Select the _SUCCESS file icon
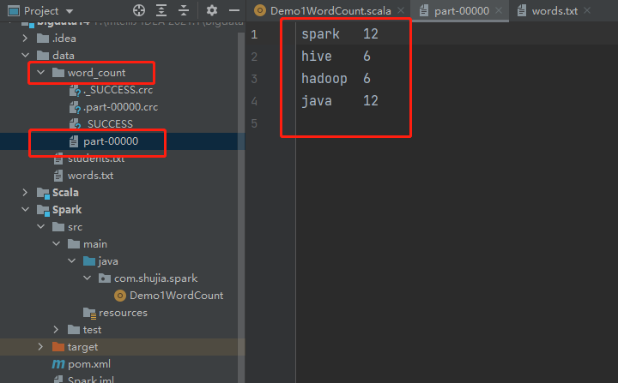Screen dimensions: 618x383 [75, 124]
